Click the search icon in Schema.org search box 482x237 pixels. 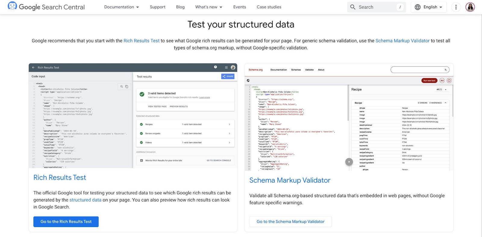click(446, 70)
